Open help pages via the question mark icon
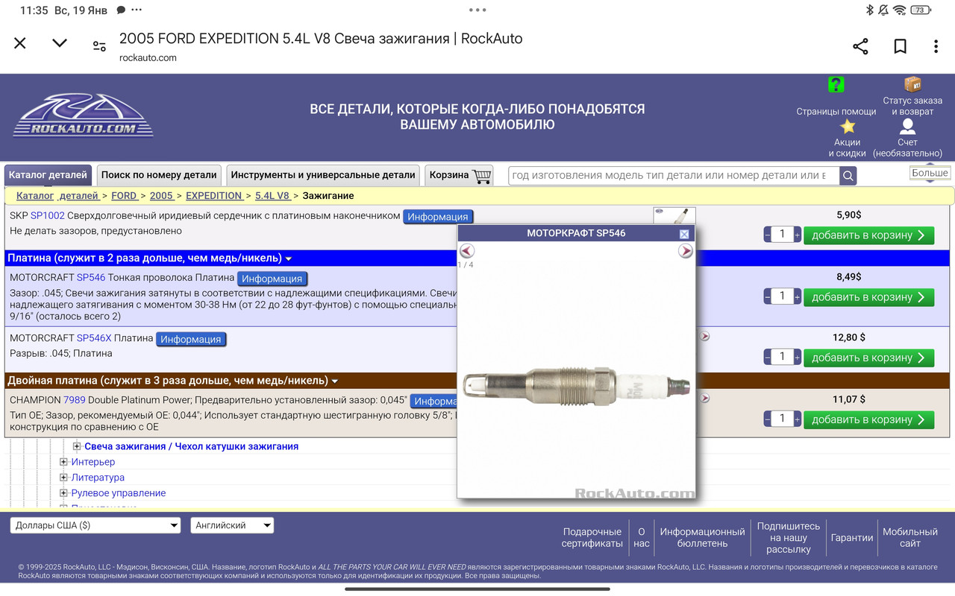The height and width of the screenshot is (596, 955). (x=836, y=85)
